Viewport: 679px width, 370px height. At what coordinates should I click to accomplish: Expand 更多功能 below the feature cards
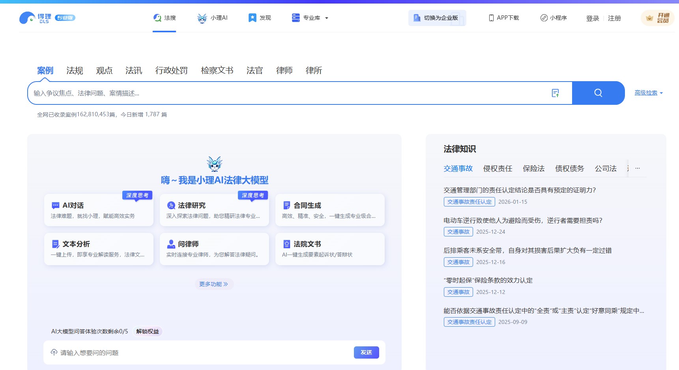tap(214, 284)
